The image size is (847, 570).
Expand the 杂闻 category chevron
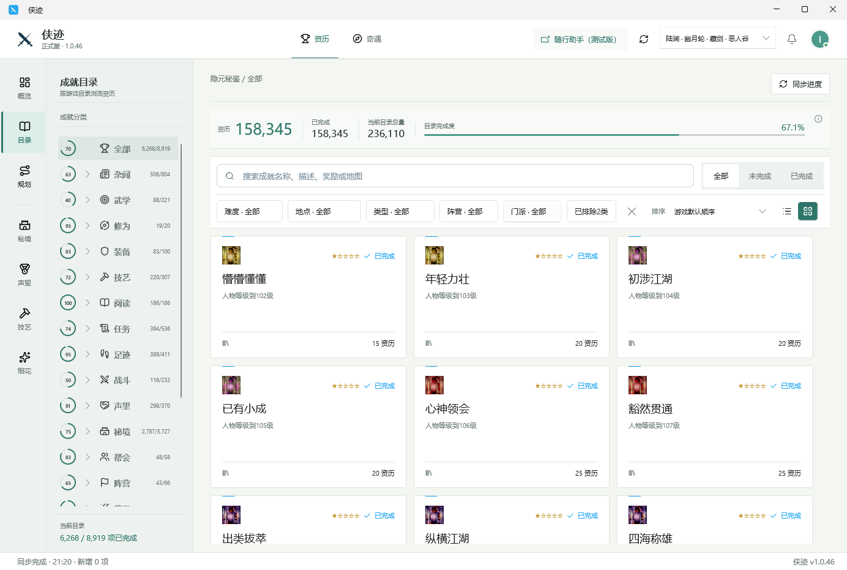88,174
